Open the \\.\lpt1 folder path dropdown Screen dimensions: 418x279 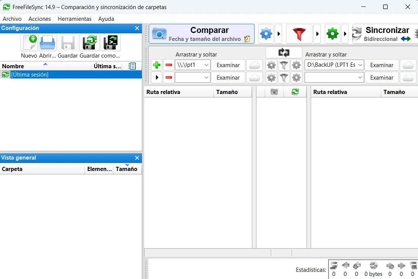pos(206,65)
